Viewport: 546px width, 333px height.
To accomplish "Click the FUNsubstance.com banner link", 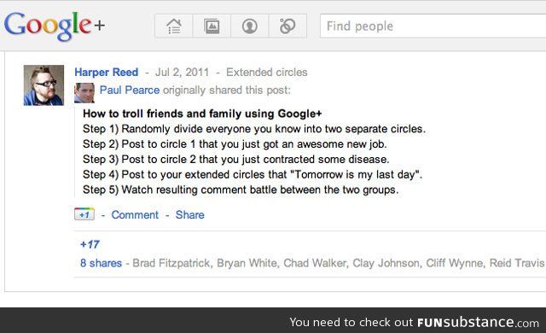I will 478,322.
